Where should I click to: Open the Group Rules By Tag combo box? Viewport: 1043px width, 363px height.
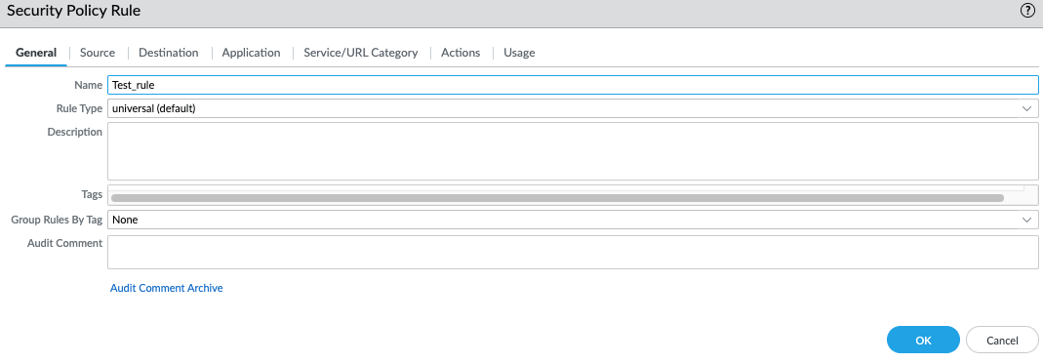tap(573, 220)
